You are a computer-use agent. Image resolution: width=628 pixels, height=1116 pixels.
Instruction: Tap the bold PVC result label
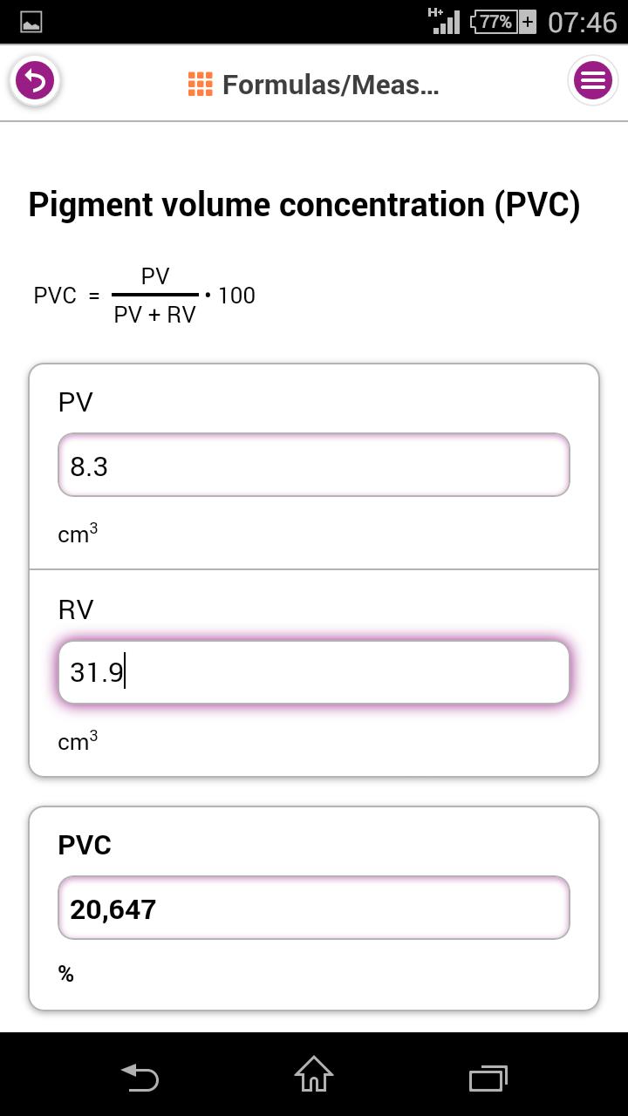[85, 845]
